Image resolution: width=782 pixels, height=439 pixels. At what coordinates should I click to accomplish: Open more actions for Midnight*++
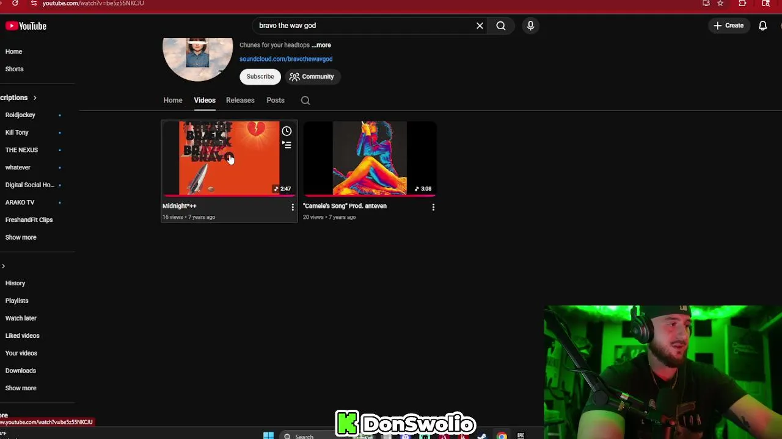tap(293, 207)
